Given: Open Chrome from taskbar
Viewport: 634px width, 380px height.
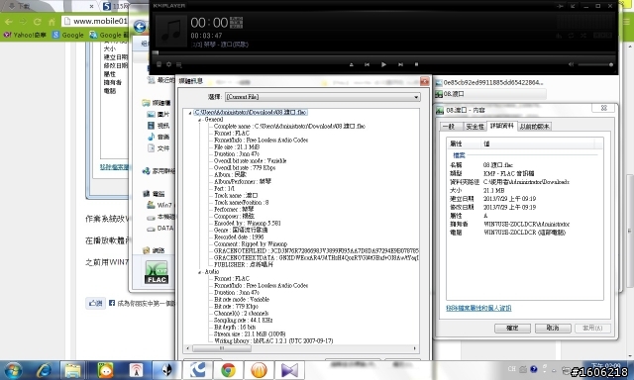Looking at the screenshot, I should [x=228, y=370].
